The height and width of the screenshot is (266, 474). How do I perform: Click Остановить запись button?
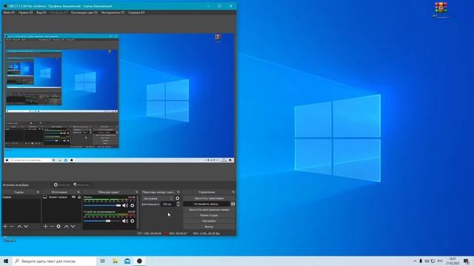[207, 204]
